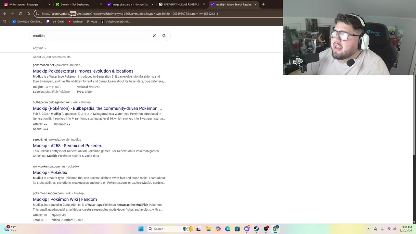
Task: Click 'pokemon.fandom.com › wiki › Mudkip' breadcrumb
Action: point(58,193)
